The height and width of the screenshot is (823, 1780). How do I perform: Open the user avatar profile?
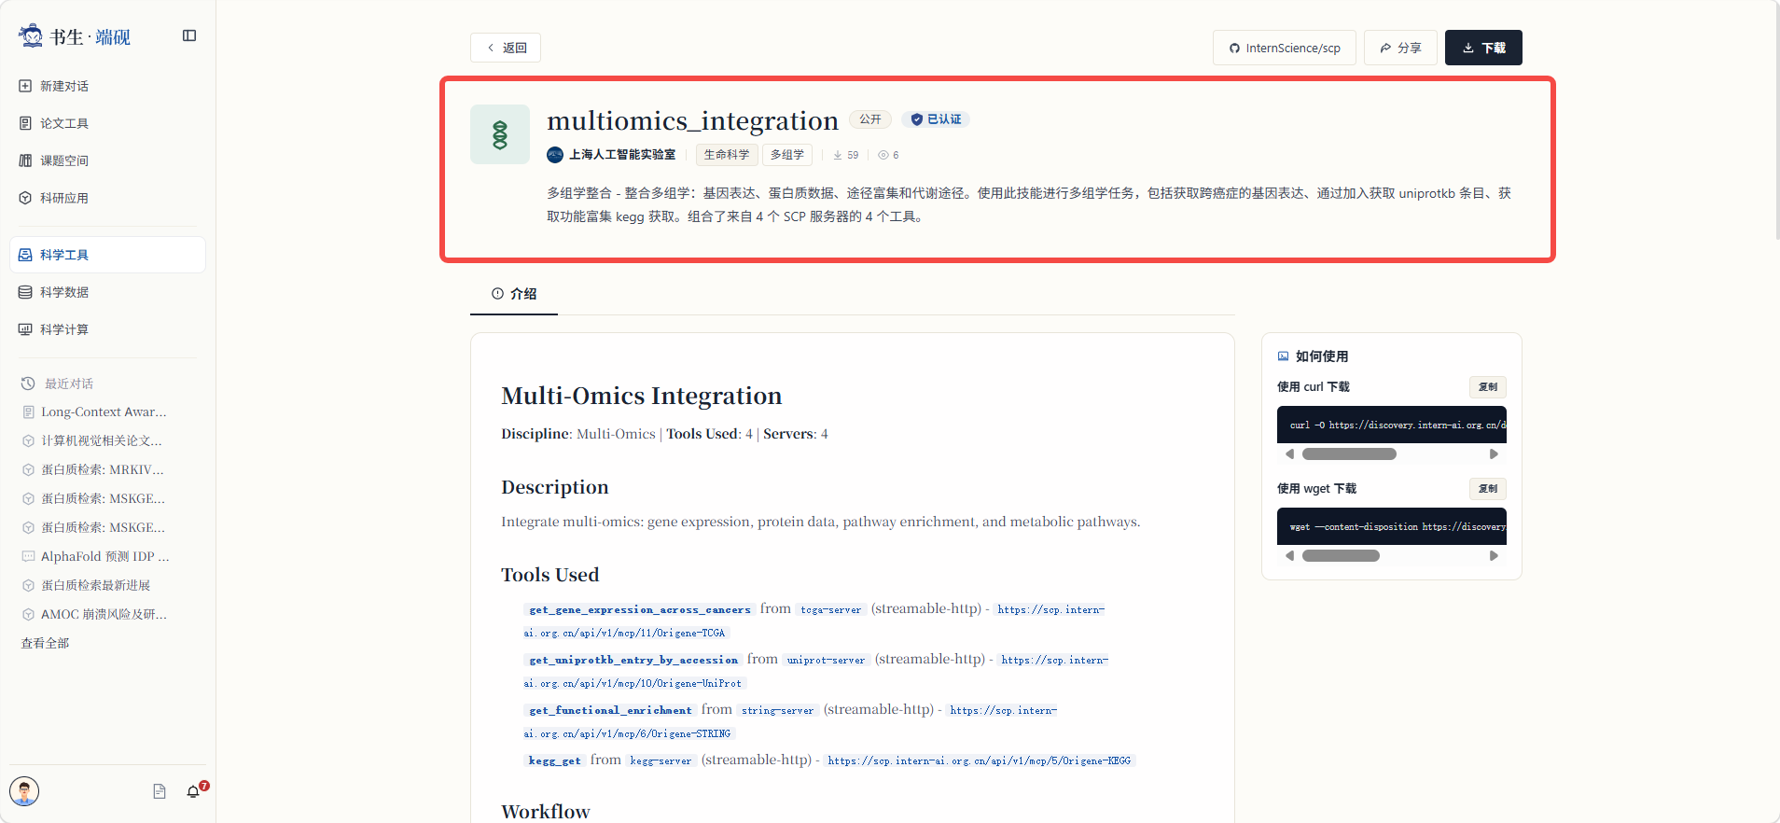coord(24,791)
